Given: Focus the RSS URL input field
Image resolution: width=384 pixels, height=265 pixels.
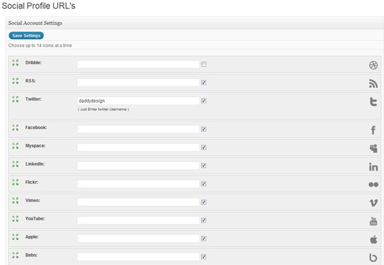Looking at the screenshot, I should click(x=138, y=83).
